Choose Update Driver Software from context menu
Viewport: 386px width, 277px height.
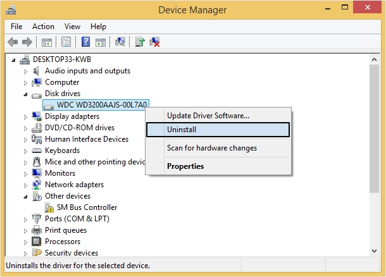pyautogui.click(x=218, y=116)
